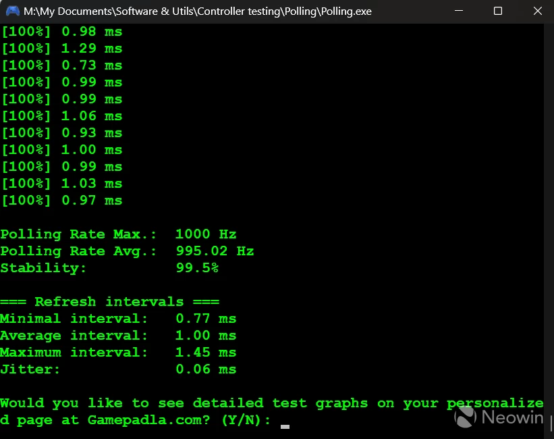Click the '[100%] 0.97 ms' line
554x439 pixels.
click(62, 201)
